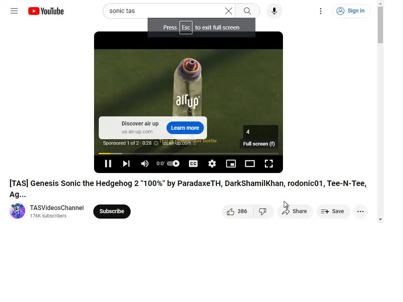Click the video progress bar
Screen dimensions: 403x302
(189, 154)
